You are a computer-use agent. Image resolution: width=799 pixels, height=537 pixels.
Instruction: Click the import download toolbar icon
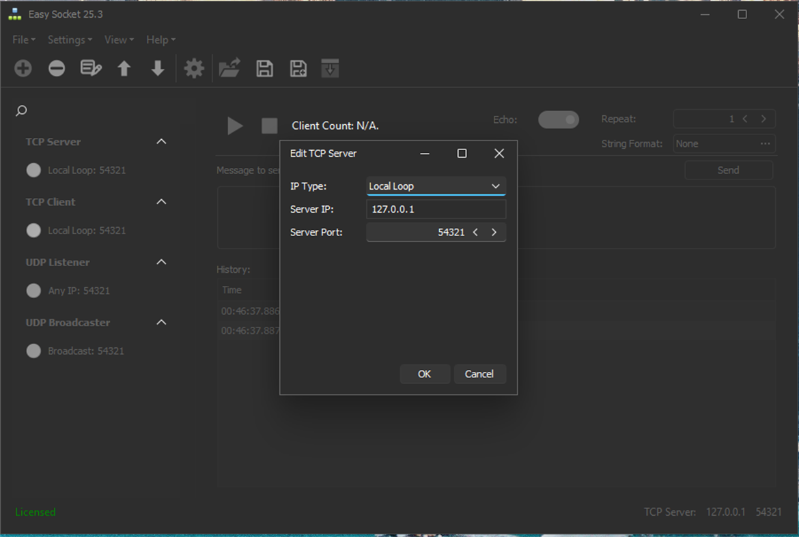[x=330, y=68]
